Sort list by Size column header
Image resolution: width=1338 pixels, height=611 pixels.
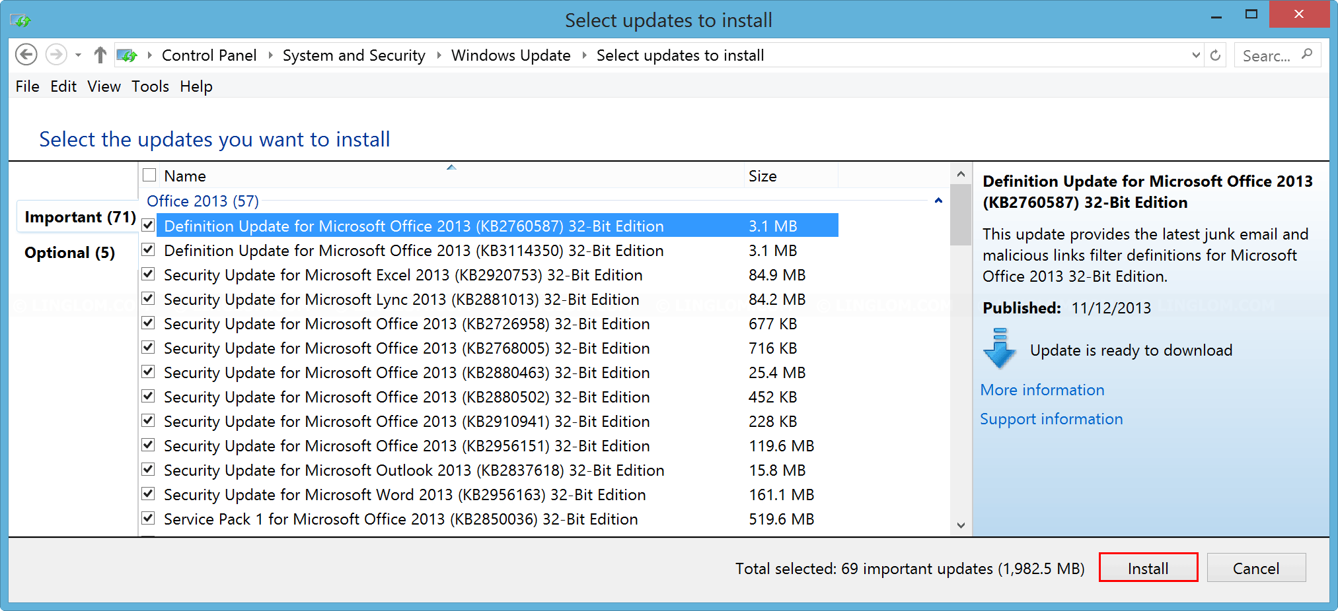point(791,176)
